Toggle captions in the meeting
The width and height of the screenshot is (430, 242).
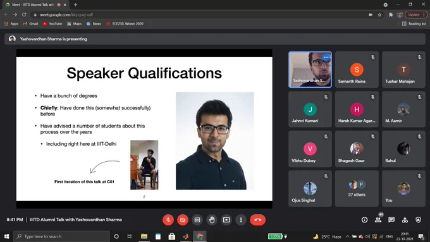point(197,220)
